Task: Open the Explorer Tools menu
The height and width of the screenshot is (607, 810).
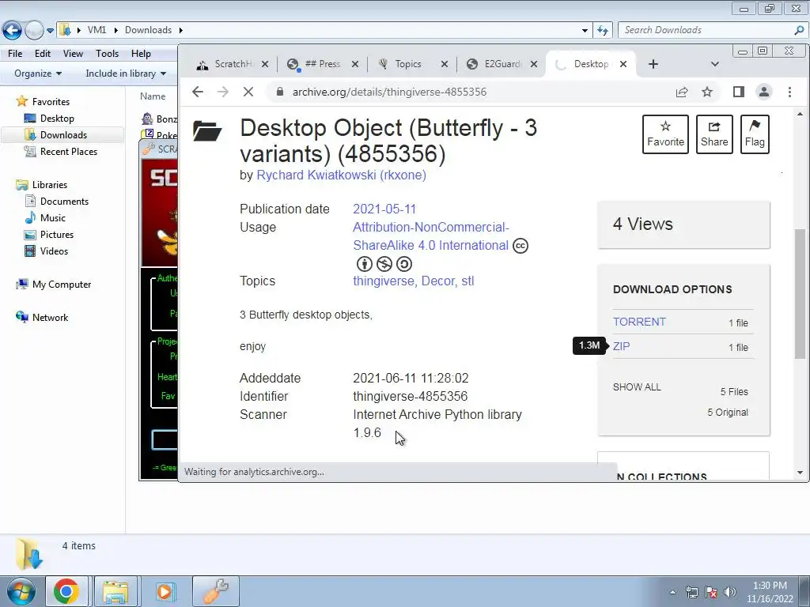Action: pyautogui.click(x=107, y=54)
